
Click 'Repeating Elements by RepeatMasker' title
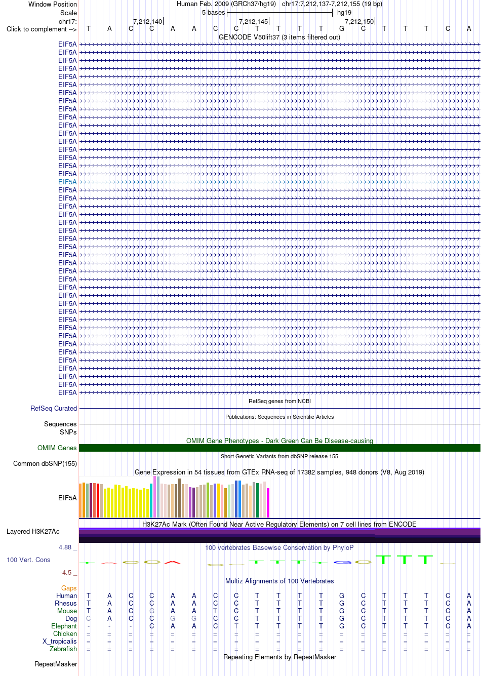tap(279, 657)
